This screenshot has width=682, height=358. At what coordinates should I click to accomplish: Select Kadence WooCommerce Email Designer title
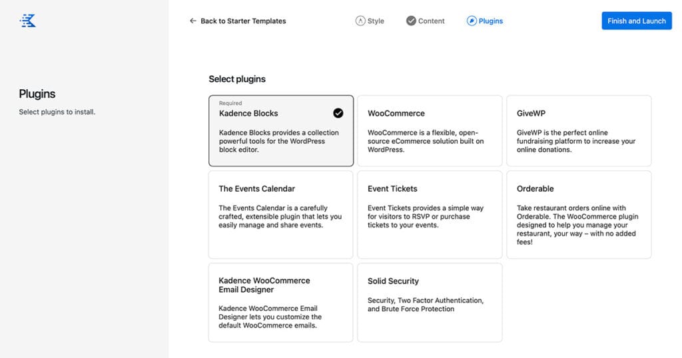(264, 285)
